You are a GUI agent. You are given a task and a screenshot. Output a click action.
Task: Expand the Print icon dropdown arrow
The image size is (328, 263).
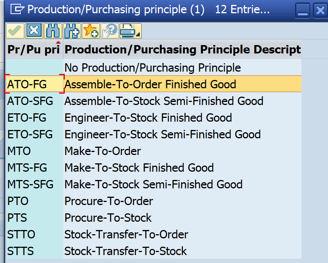[138, 35]
